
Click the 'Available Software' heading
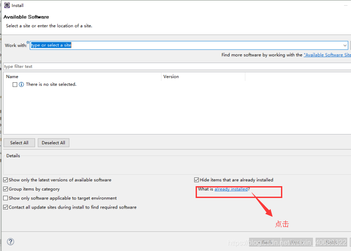(x=26, y=17)
